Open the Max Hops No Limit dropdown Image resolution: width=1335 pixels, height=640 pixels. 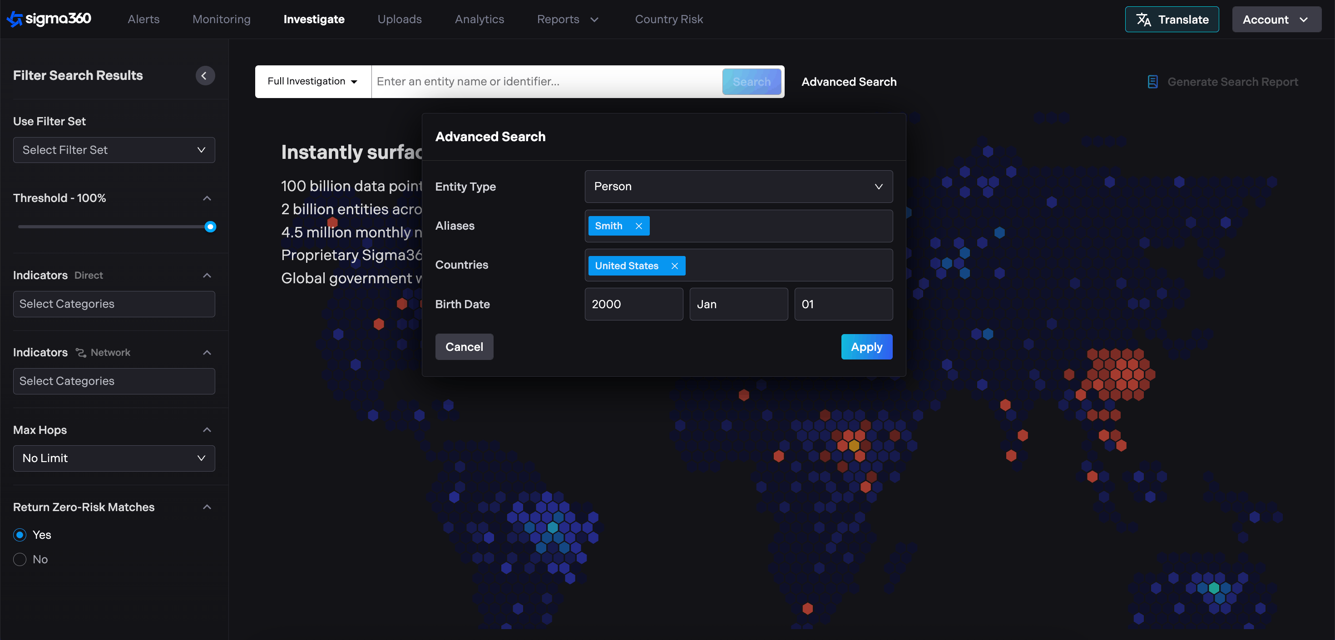pyautogui.click(x=114, y=458)
